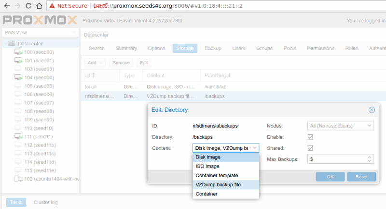Switch to the Backup tab

click(x=213, y=48)
